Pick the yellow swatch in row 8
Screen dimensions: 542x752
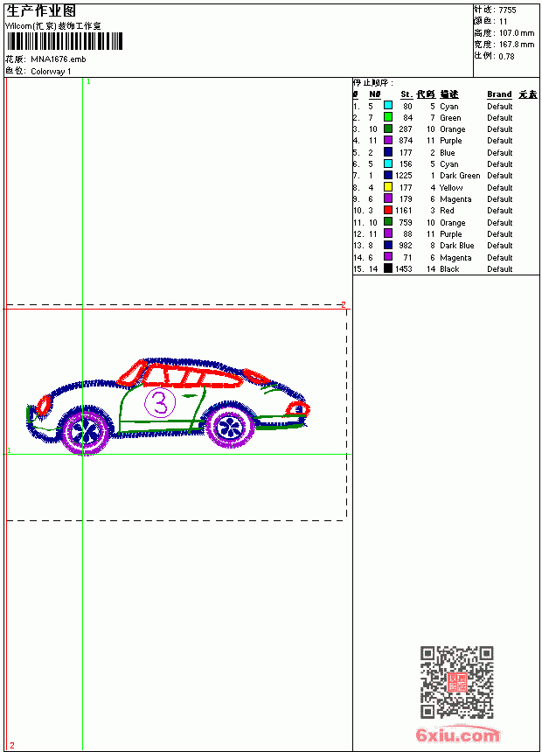tap(388, 187)
